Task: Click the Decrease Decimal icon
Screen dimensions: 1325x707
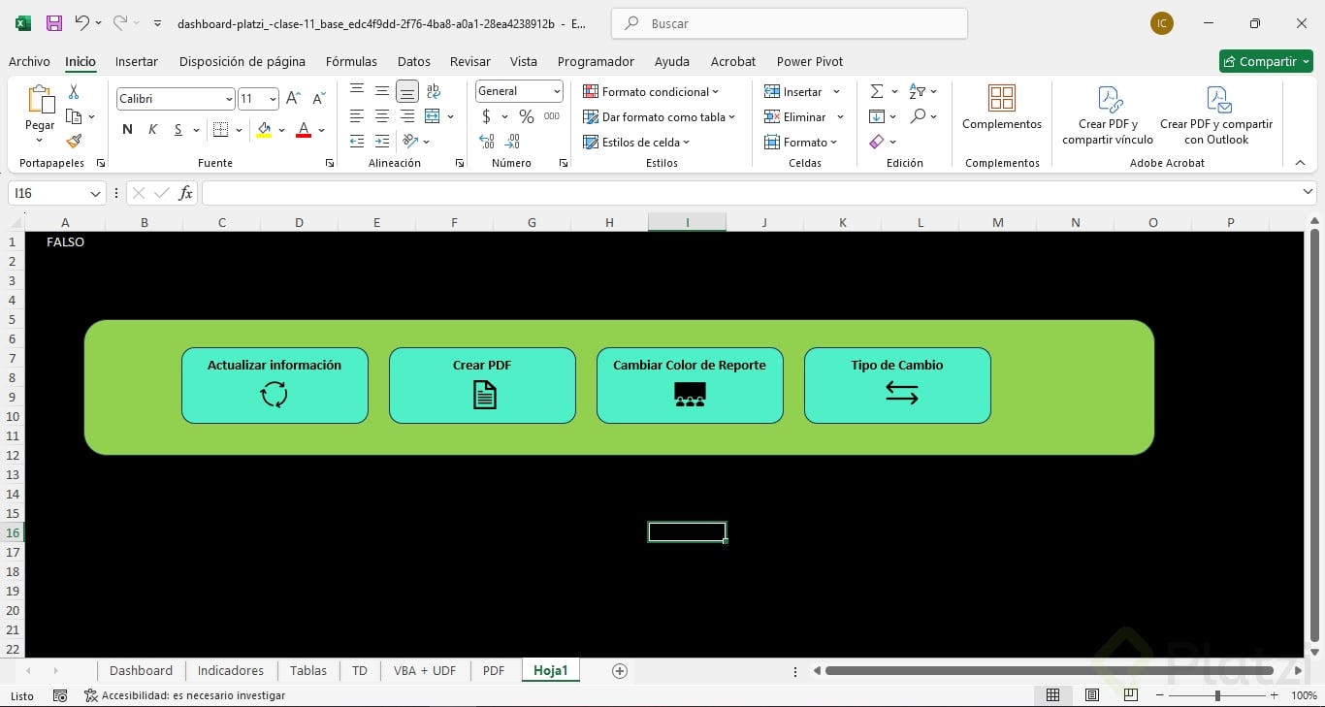Action: 513,142
